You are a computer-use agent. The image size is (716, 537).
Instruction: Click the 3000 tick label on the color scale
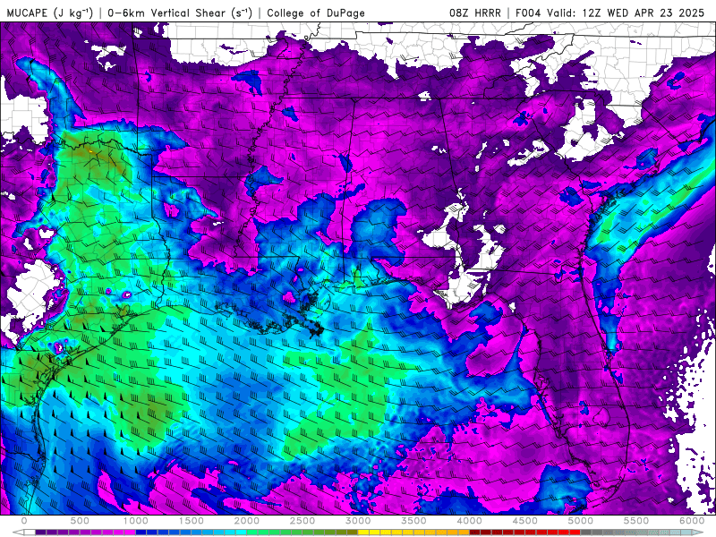click(359, 521)
